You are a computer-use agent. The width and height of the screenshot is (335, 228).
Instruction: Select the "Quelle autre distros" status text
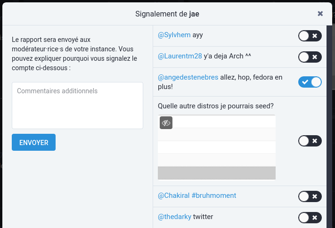point(216,106)
